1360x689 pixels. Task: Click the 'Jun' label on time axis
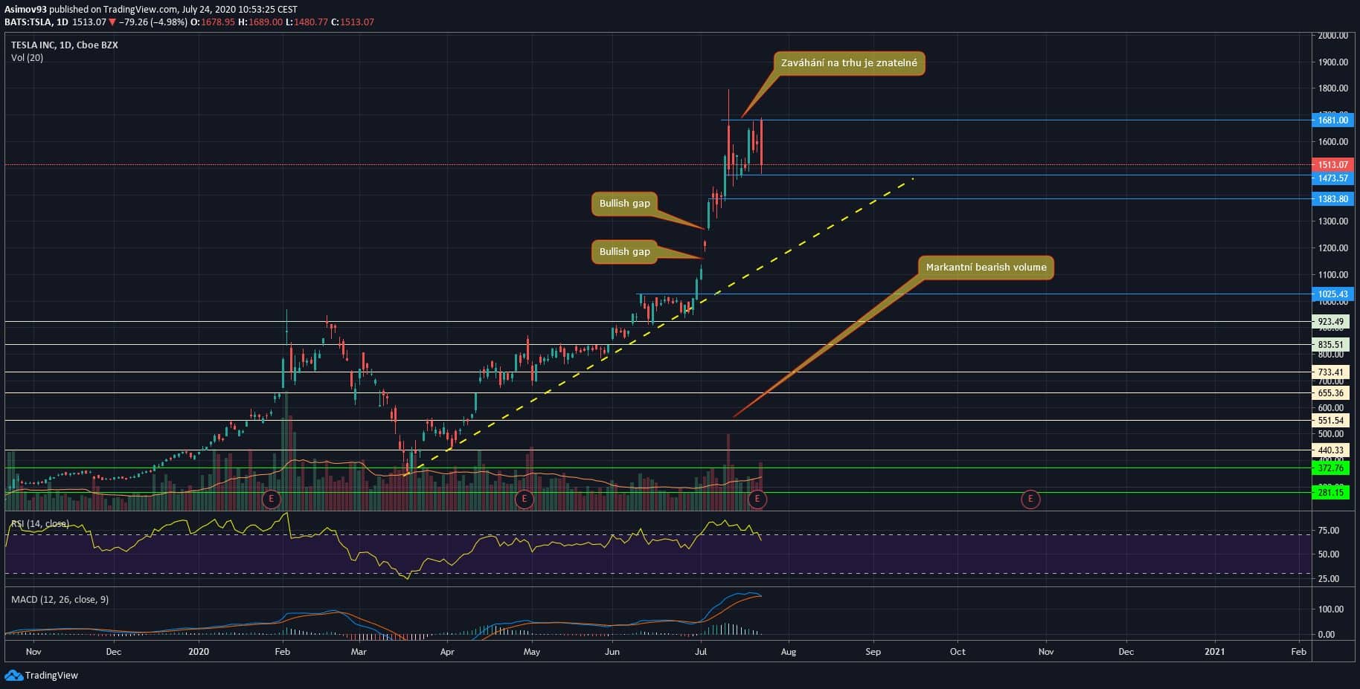[x=612, y=652]
